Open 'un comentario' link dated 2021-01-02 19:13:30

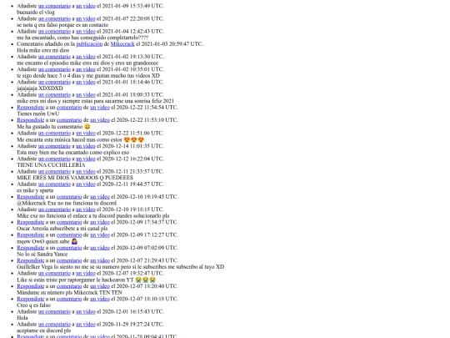point(54,57)
